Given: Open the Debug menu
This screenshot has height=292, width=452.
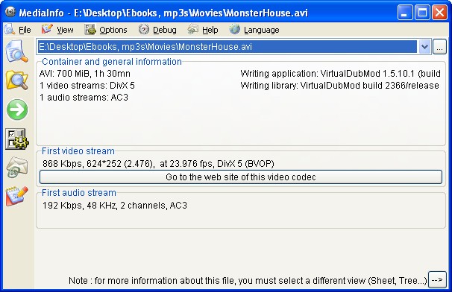Looking at the screenshot, I should 164,30.
